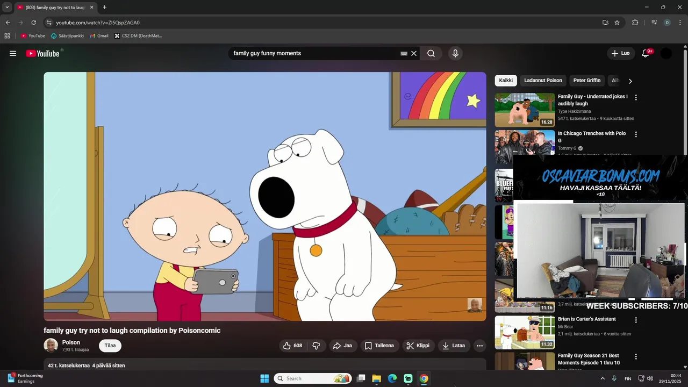Open options for In Chicago Trenches video

point(636,134)
